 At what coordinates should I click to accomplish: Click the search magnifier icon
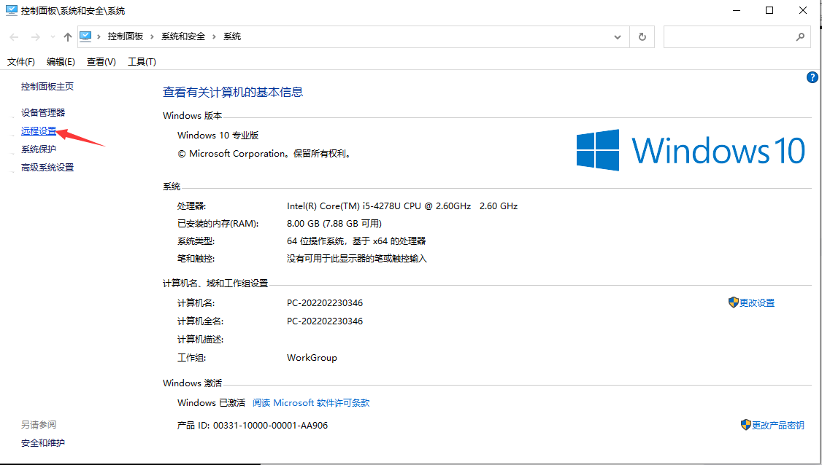pyautogui.click(x=800, y=36)
